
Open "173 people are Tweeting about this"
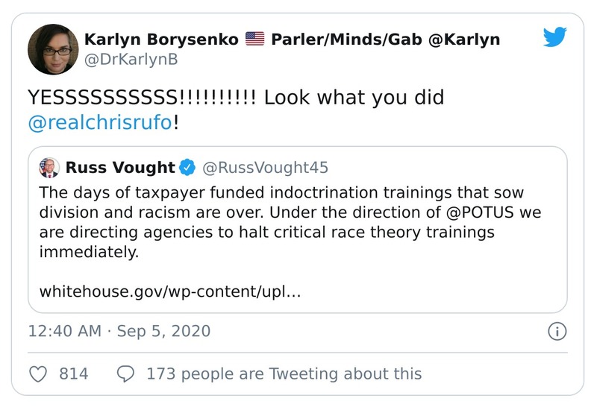coord(284,373)
